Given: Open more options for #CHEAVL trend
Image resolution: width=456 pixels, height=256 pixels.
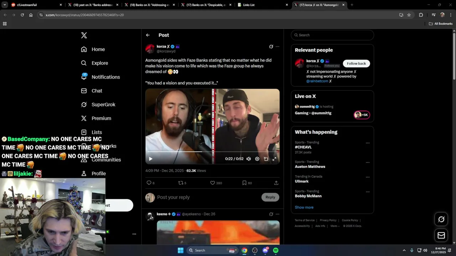Looking at the screenshot, I should tap(368, 143).
